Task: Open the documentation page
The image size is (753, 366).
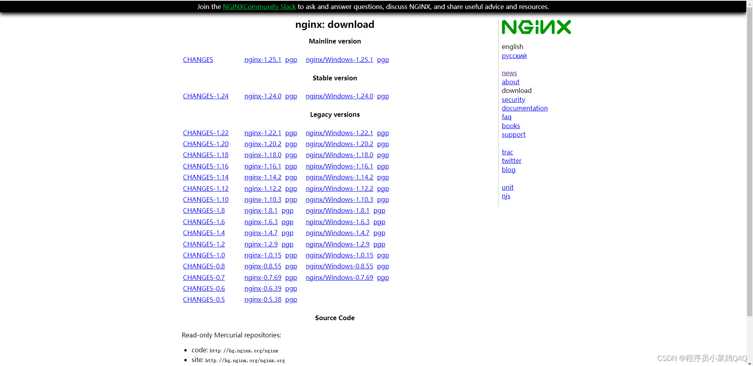Action: coord(524,108)
